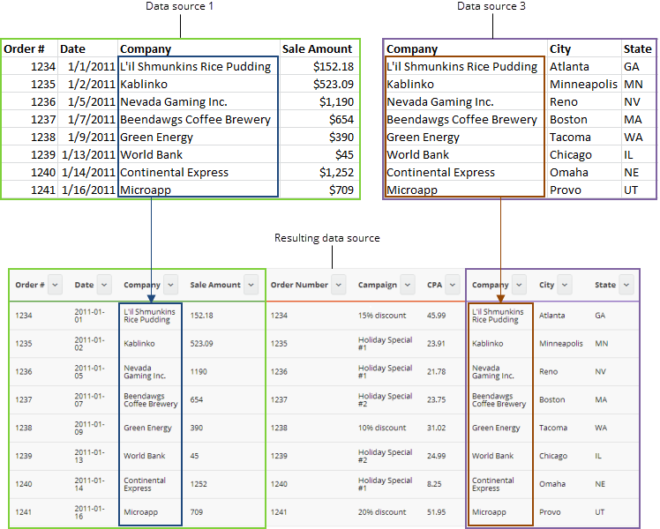Open the Date column filter dropdown
This screenshot has height=529, width=660.
click(x=104, y=285)
